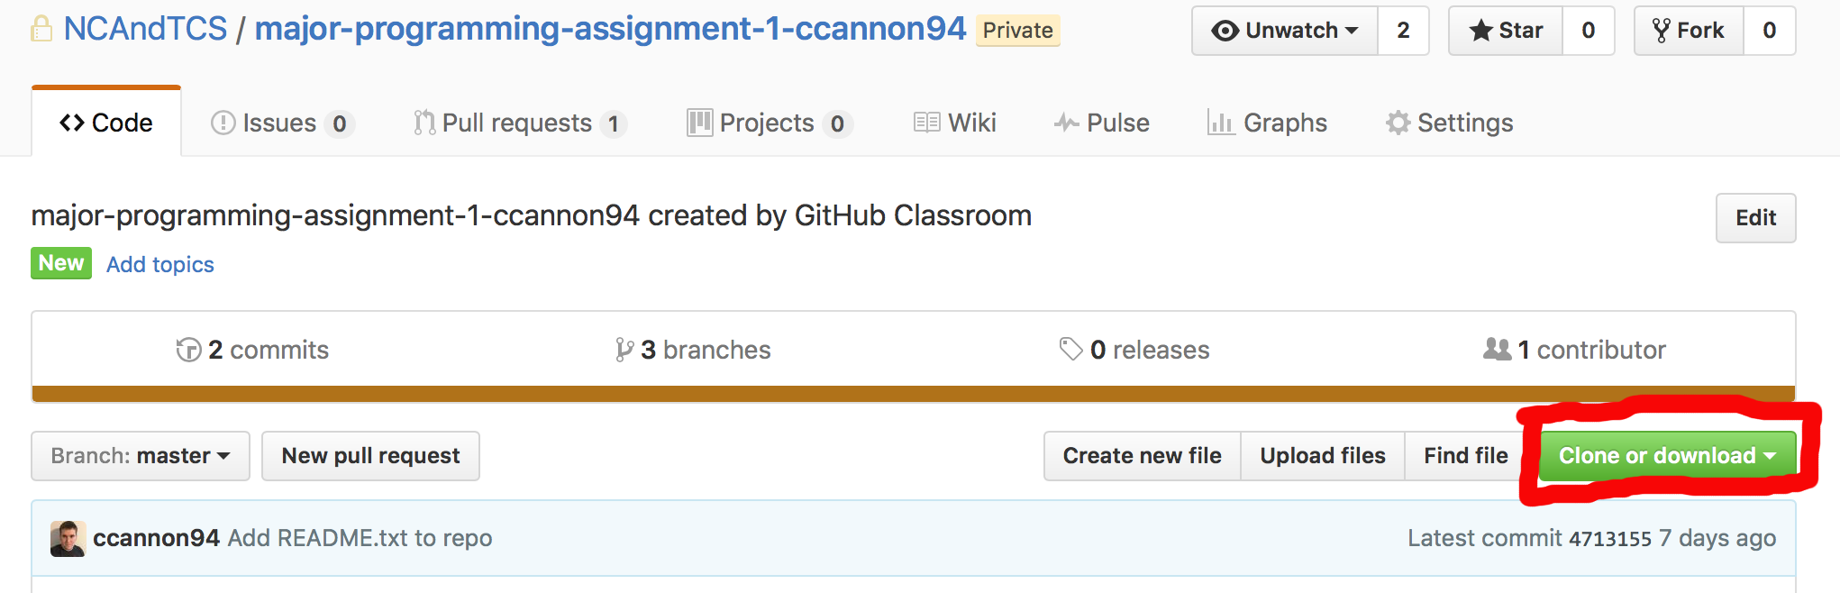Click the Settings gear icon

tap(1398, 123)
